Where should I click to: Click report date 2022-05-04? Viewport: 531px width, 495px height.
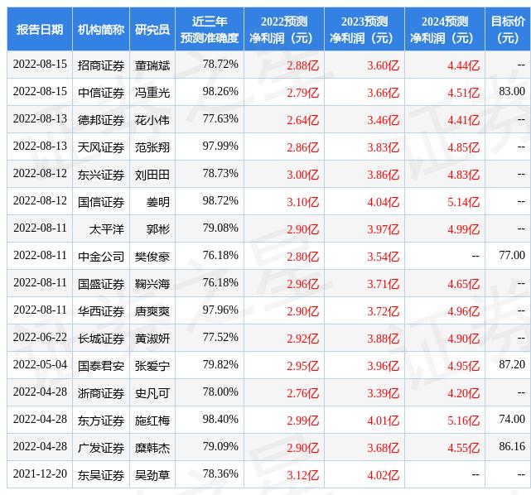(x=40, y=365)
